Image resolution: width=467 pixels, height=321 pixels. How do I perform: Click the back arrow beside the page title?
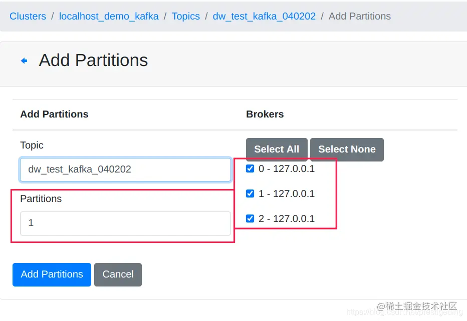[24, 60]
